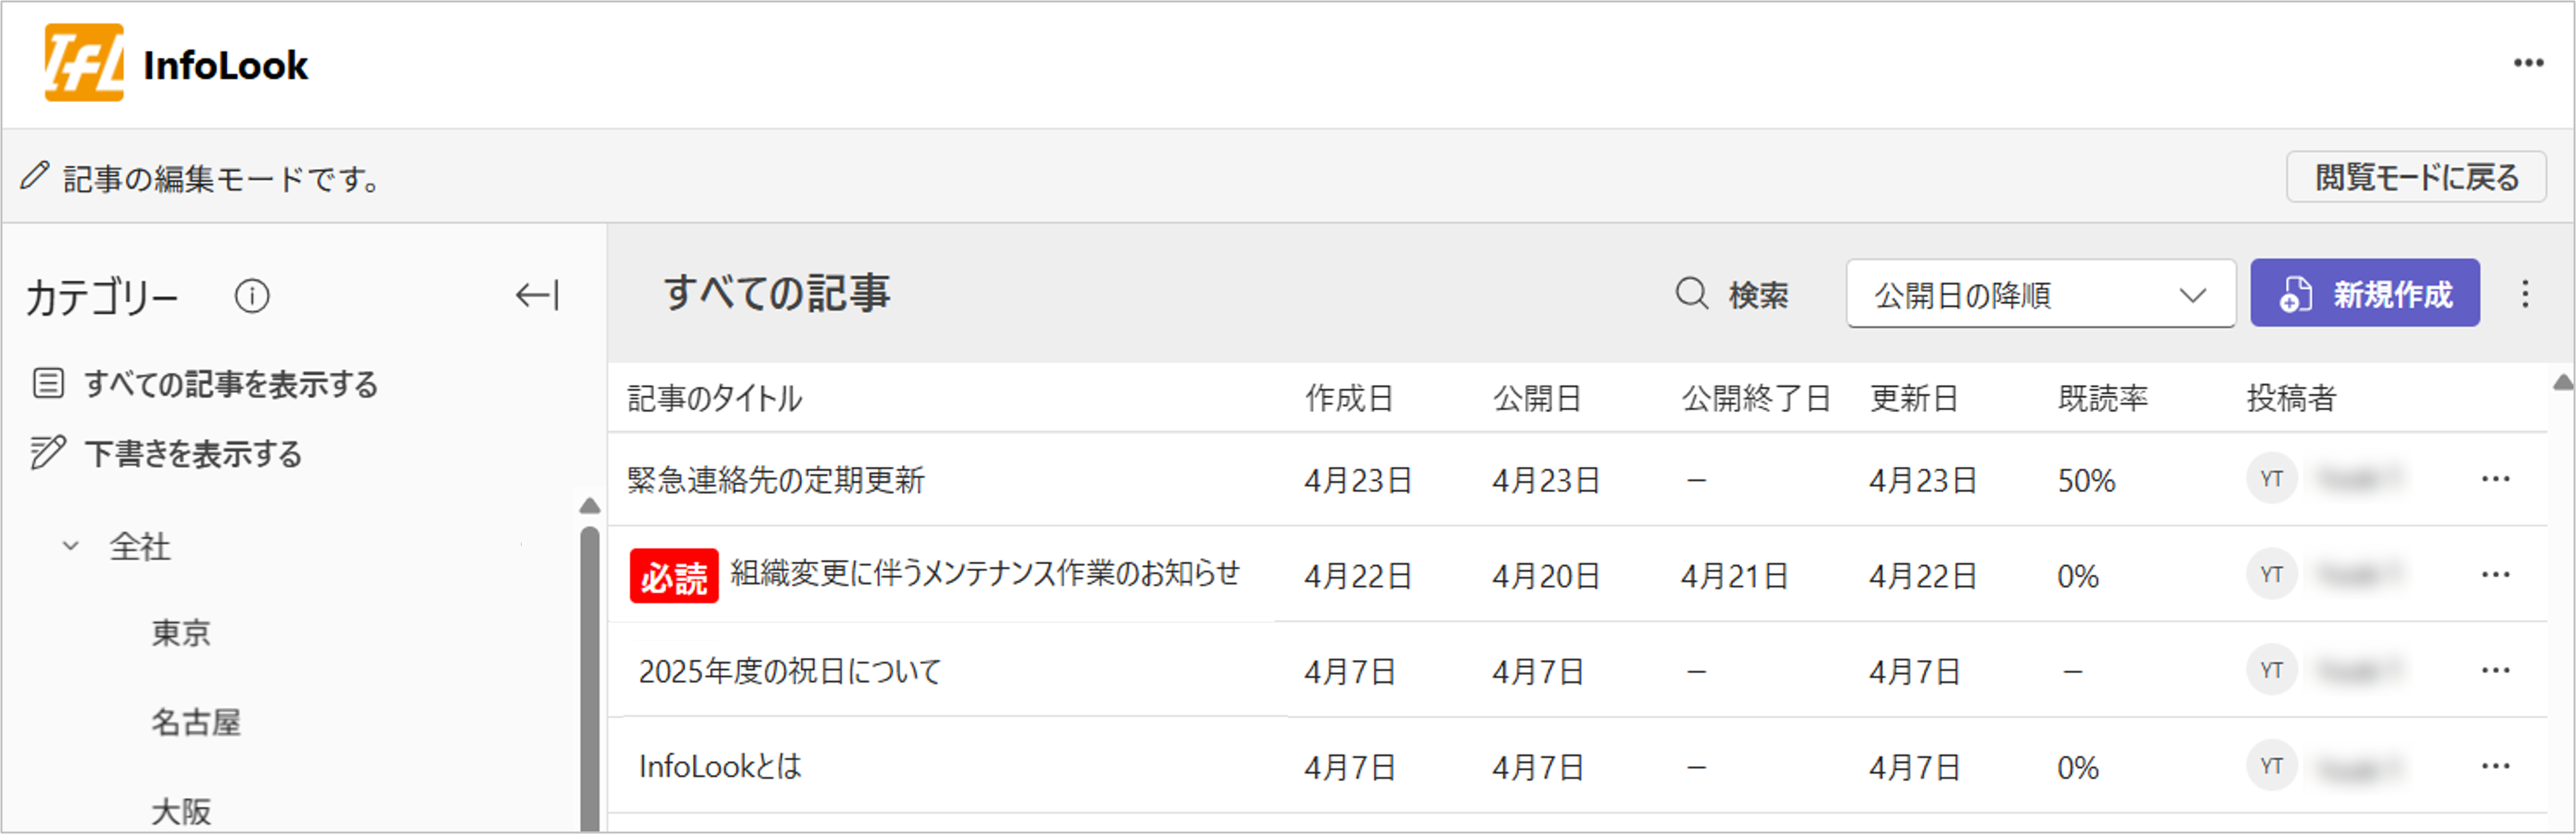Click the search magnifier icon

(x=1692, y=294)
